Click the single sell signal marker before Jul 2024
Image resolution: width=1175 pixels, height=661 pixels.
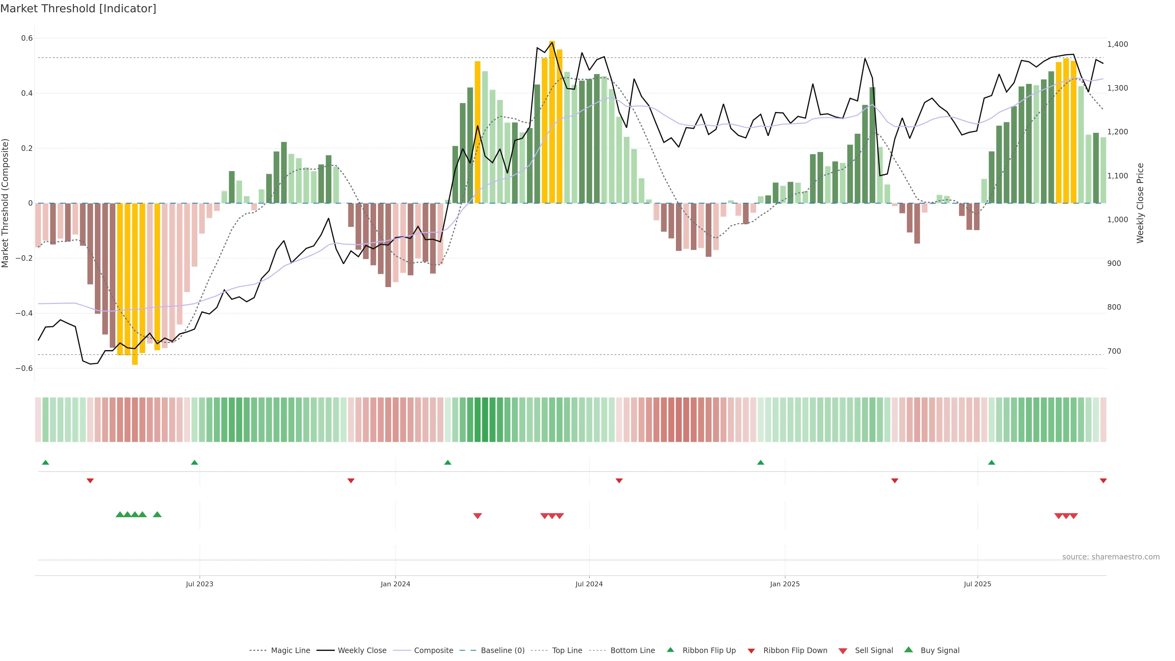(x=478, y=516)
